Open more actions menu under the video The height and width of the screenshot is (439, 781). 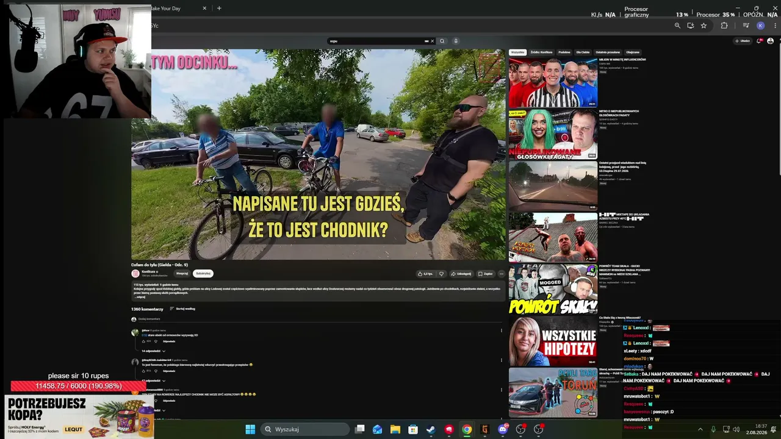(502, 274)
